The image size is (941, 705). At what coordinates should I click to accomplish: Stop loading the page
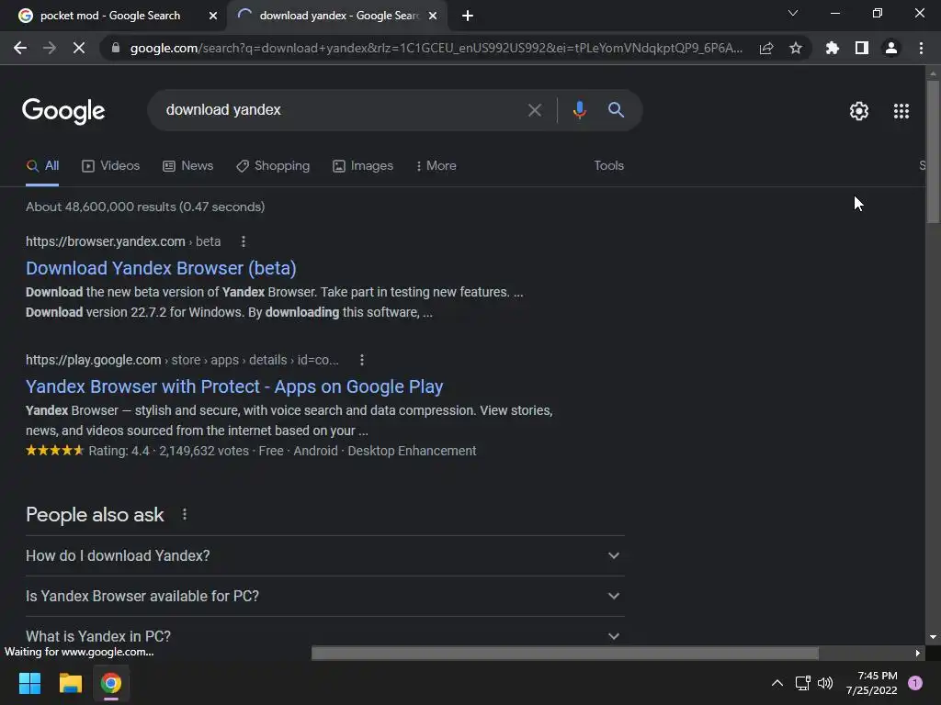click(x=79, y=48)
